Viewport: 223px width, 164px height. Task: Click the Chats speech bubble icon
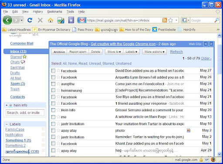tap(23, 62)
